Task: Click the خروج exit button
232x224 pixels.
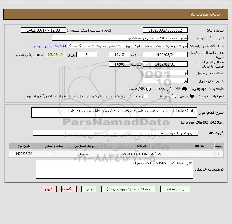Action: click(49, 189)
